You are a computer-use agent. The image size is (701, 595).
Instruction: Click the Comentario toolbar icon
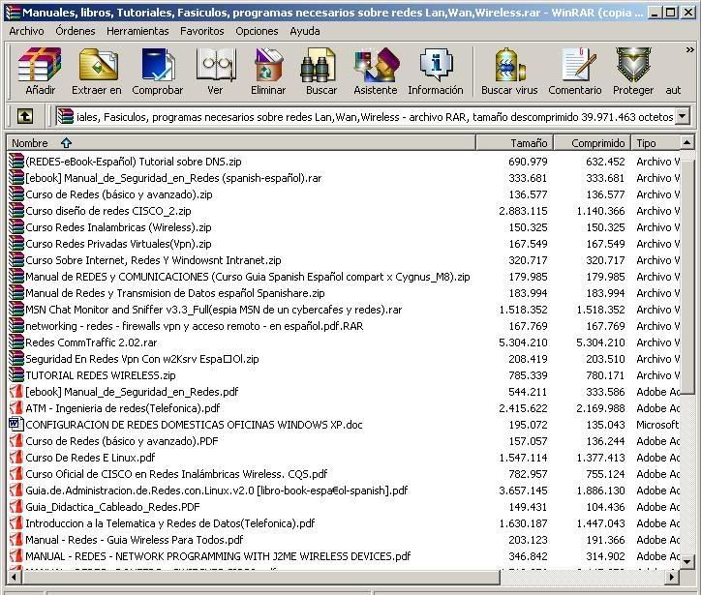575,71
